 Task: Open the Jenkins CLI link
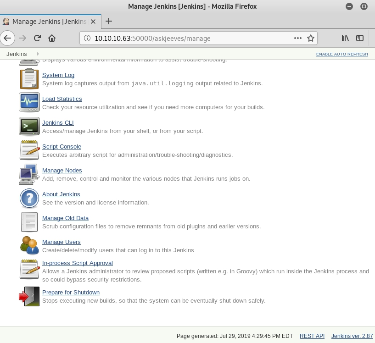pos(58,123)
